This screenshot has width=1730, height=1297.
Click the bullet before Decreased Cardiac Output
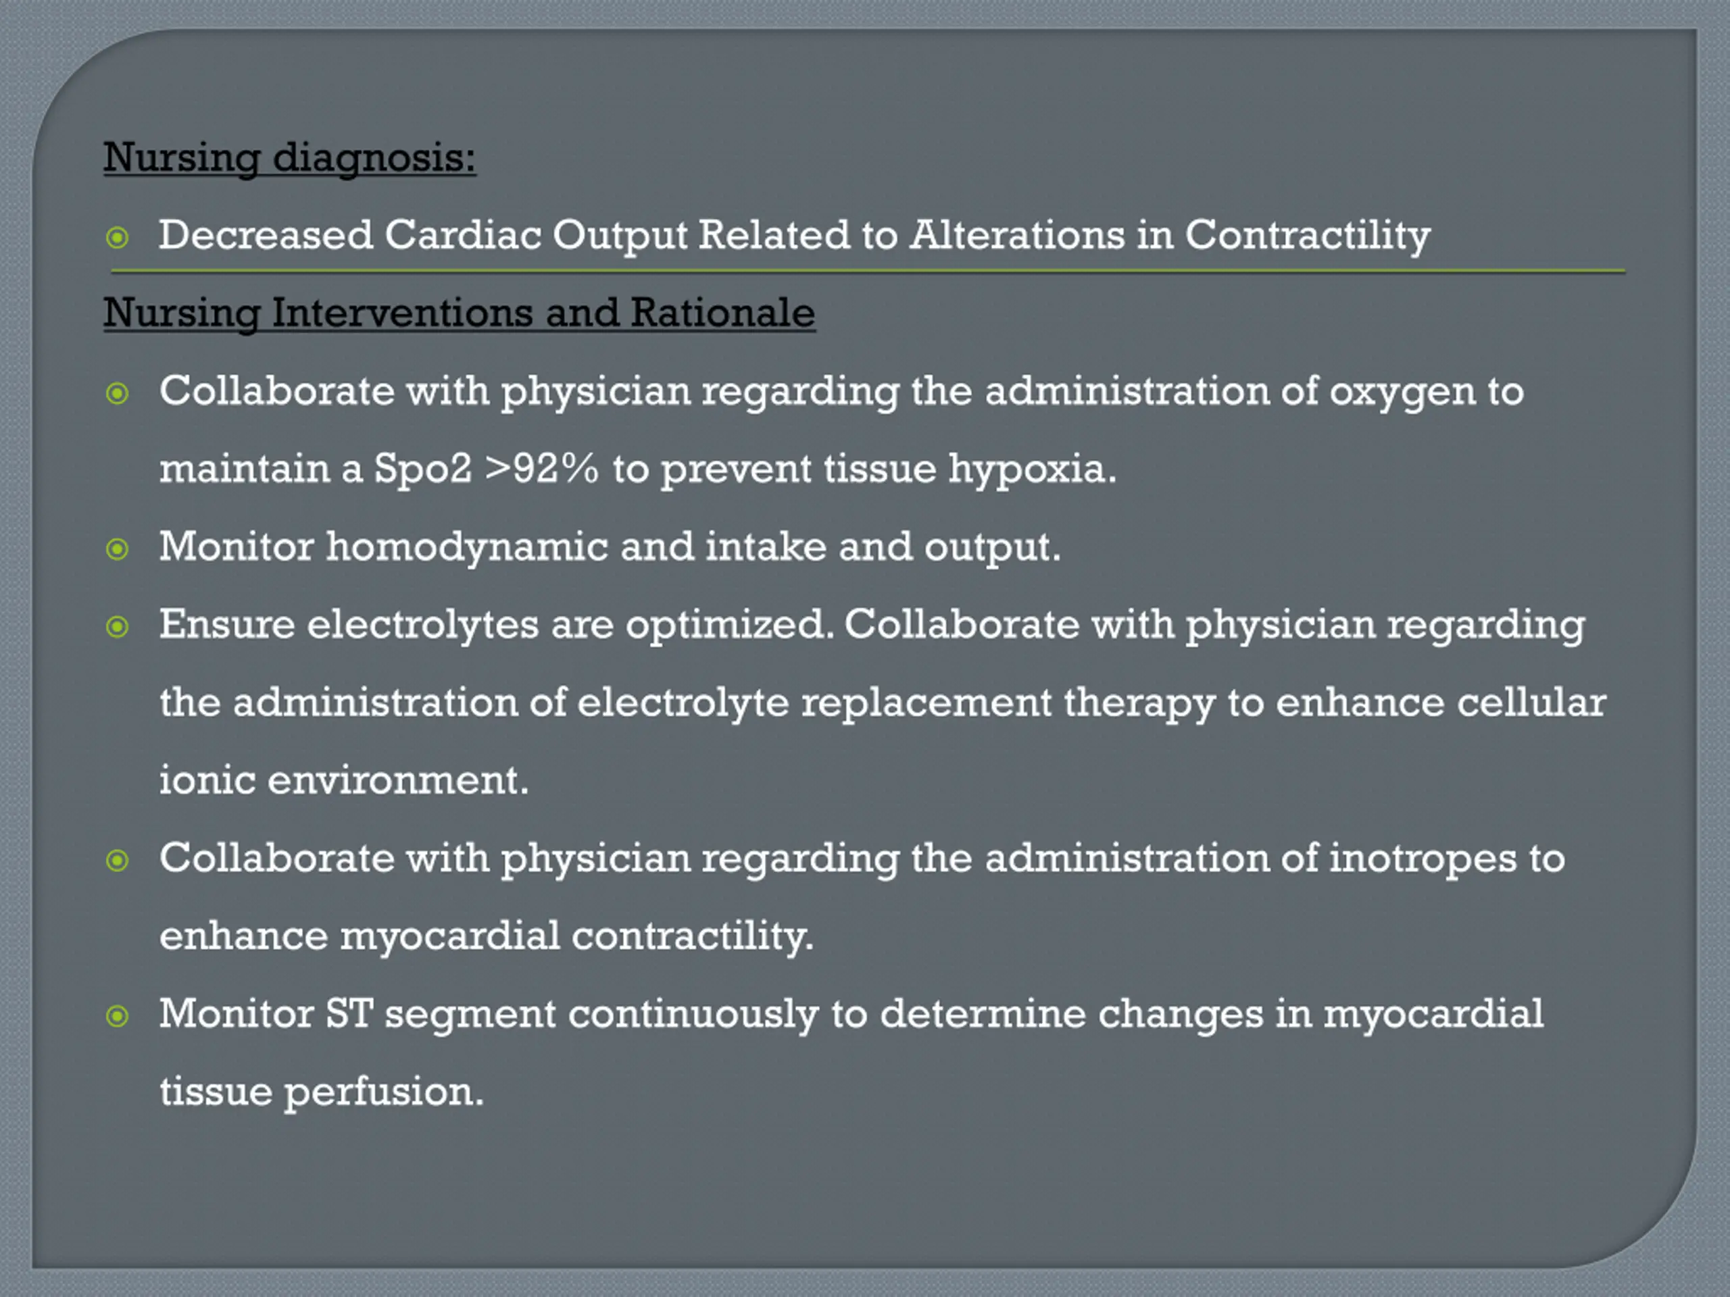pos(118,237)
